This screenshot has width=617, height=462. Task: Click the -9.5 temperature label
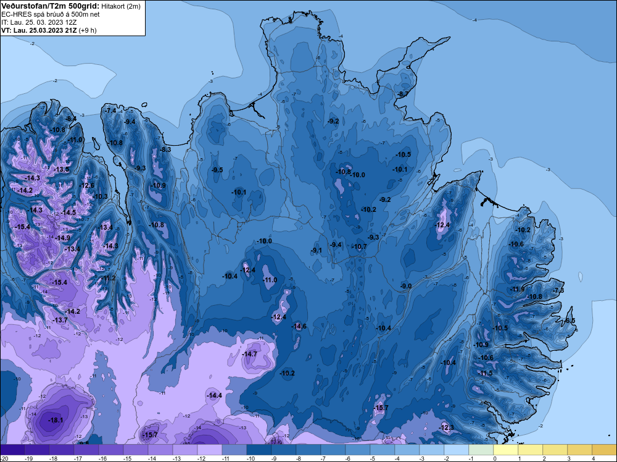[x=217, y=170]
